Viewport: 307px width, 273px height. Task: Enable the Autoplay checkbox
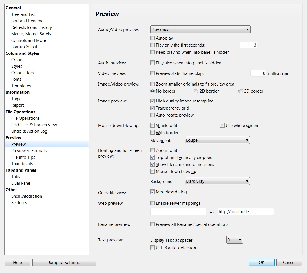click(x=153, y=38)
